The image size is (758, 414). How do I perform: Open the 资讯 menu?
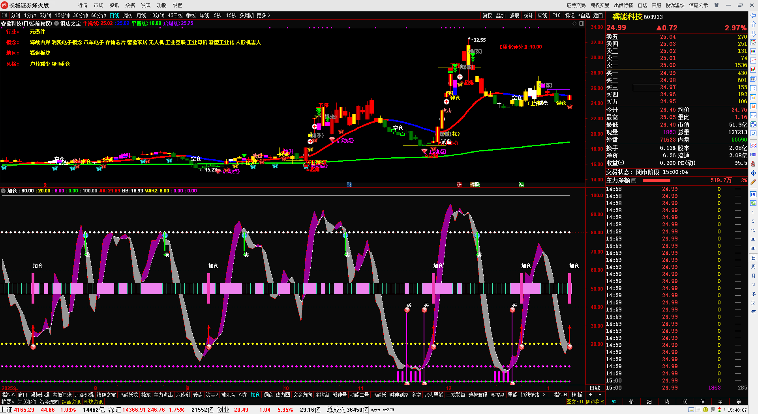click(114, 5)
